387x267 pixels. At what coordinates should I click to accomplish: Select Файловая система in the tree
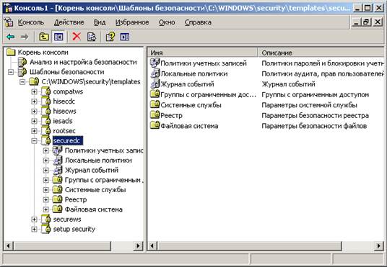(x=94, y=209)
